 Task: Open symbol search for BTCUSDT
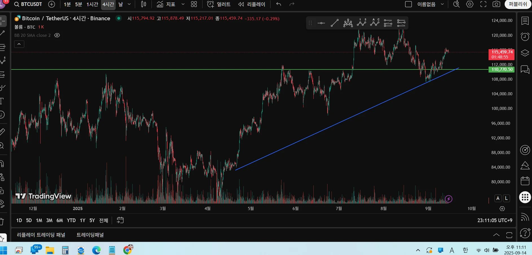tap(28, 4)
